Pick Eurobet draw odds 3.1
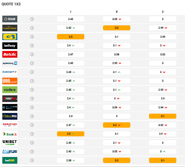Screen dimensions: 185x167 (117, 72)
